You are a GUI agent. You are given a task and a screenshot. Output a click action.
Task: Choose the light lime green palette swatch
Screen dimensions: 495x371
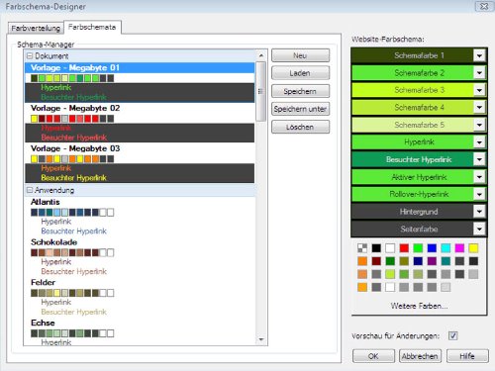click(x=390, y=274)
